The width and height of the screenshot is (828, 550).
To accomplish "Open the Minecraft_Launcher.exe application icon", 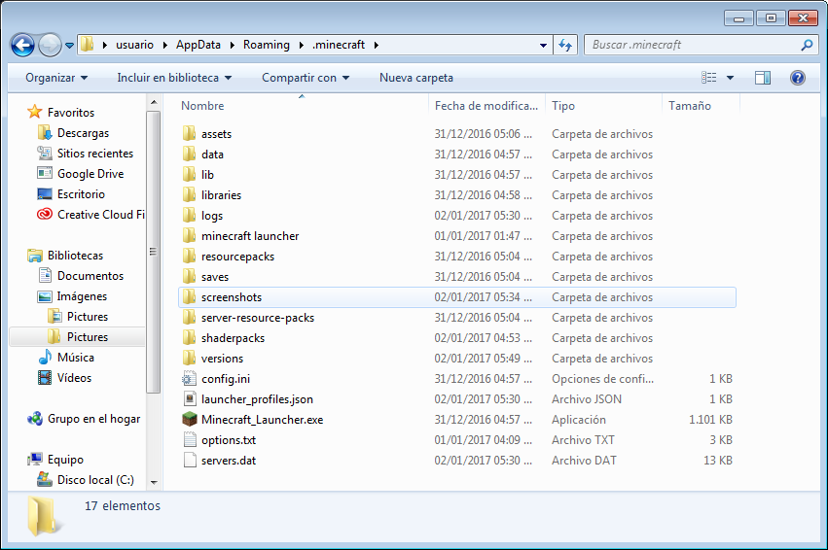I will click(x=190, y=420).
